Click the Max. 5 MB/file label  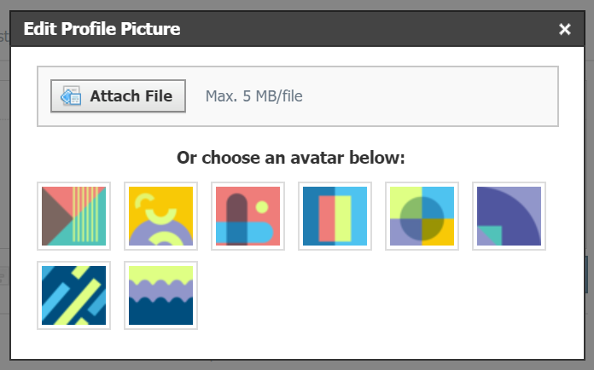click(x=254, y=96)
